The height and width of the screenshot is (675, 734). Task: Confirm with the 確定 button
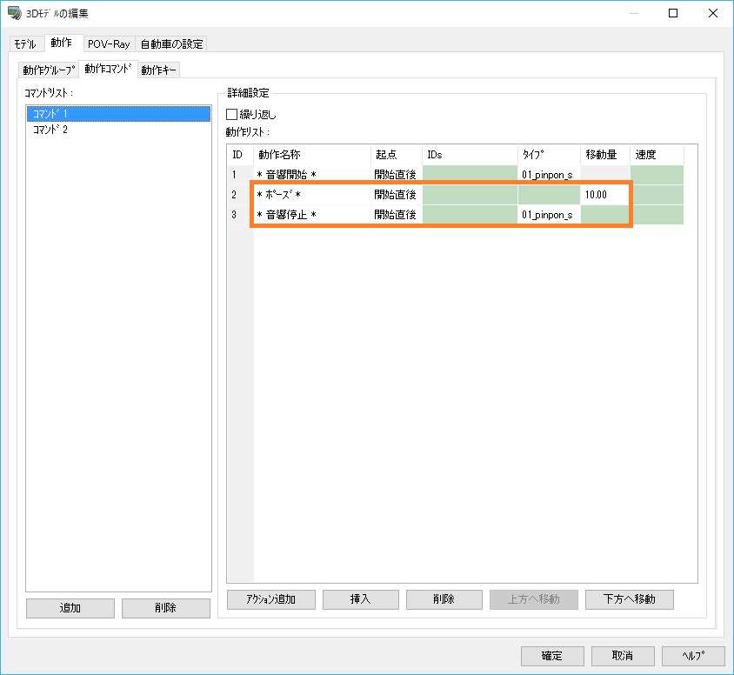[x=552, y=656]
